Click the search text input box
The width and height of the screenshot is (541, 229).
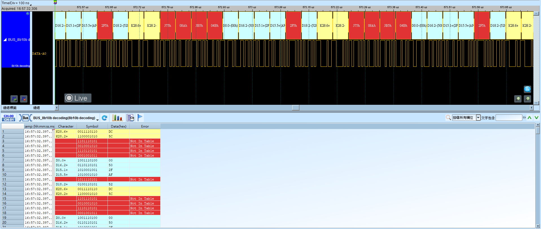509,118
